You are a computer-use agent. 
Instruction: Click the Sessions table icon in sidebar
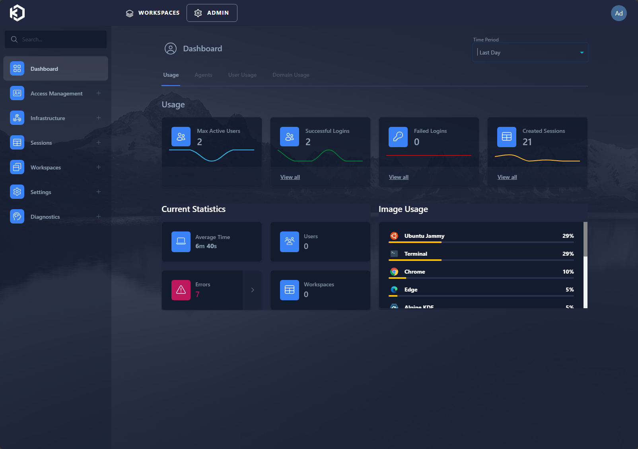pyautogui.click(x=17, y=142)
